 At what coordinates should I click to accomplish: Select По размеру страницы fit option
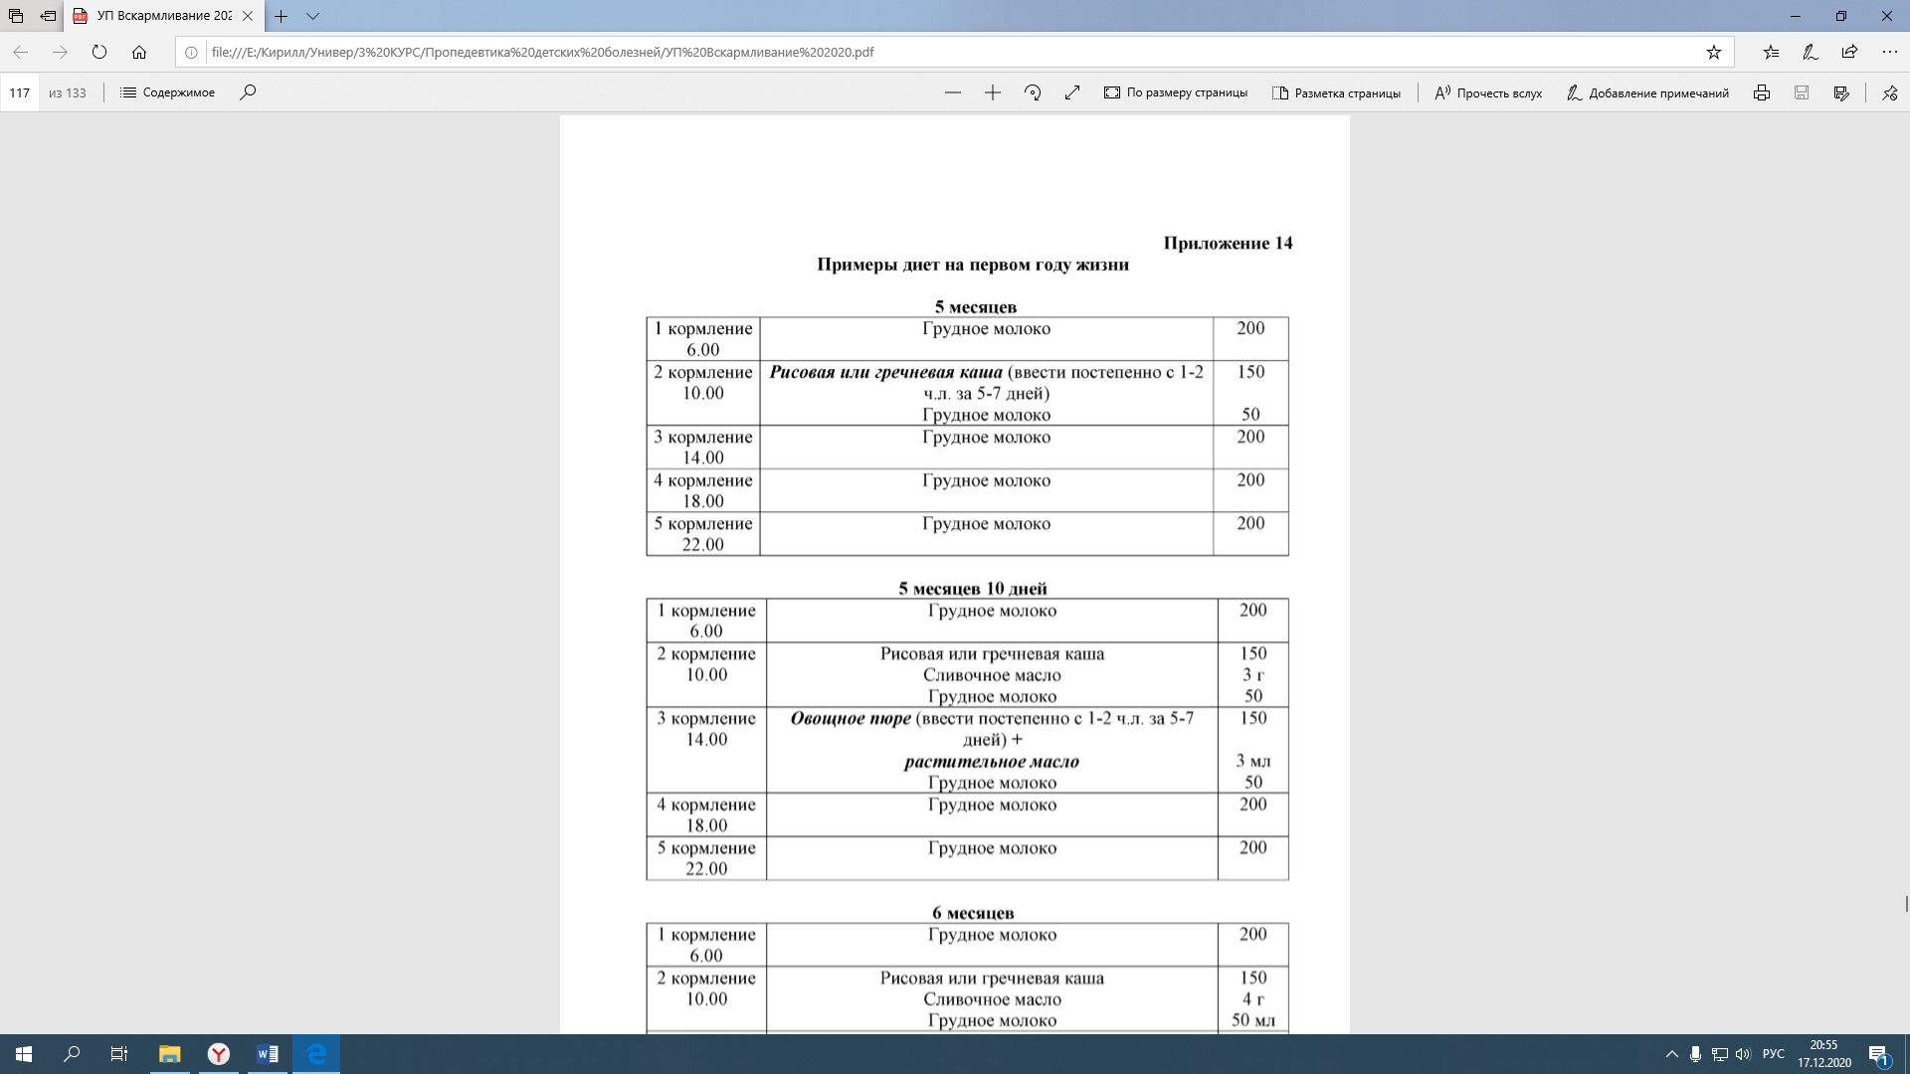(1176, 92)
